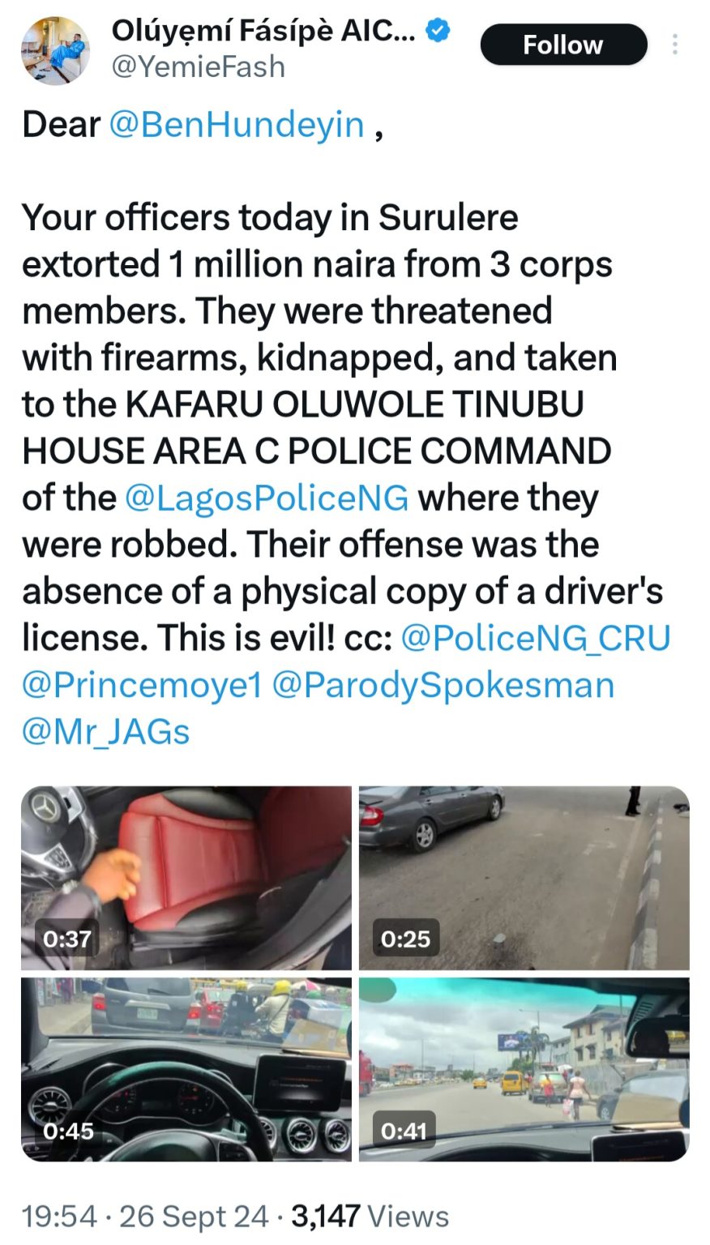Screen dimensions: 710x1245
Task: Click the 0:37 video duration badge
Action: (x=68, y=939)
